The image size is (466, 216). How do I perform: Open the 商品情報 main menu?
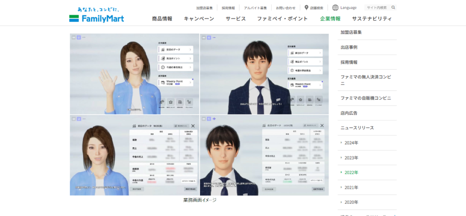[x=162, y=19]
